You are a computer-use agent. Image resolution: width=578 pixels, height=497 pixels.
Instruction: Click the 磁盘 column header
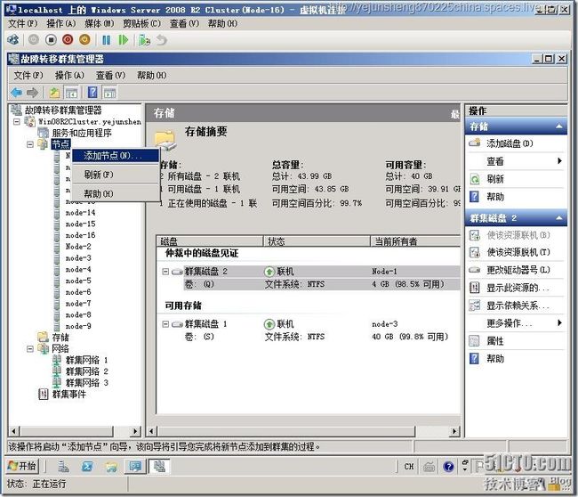click(210, 241)
